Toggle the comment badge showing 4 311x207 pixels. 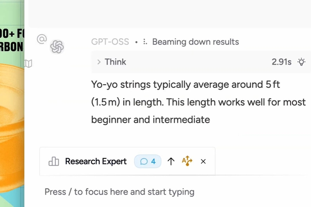pyautogui.click(x=148, y=161)
